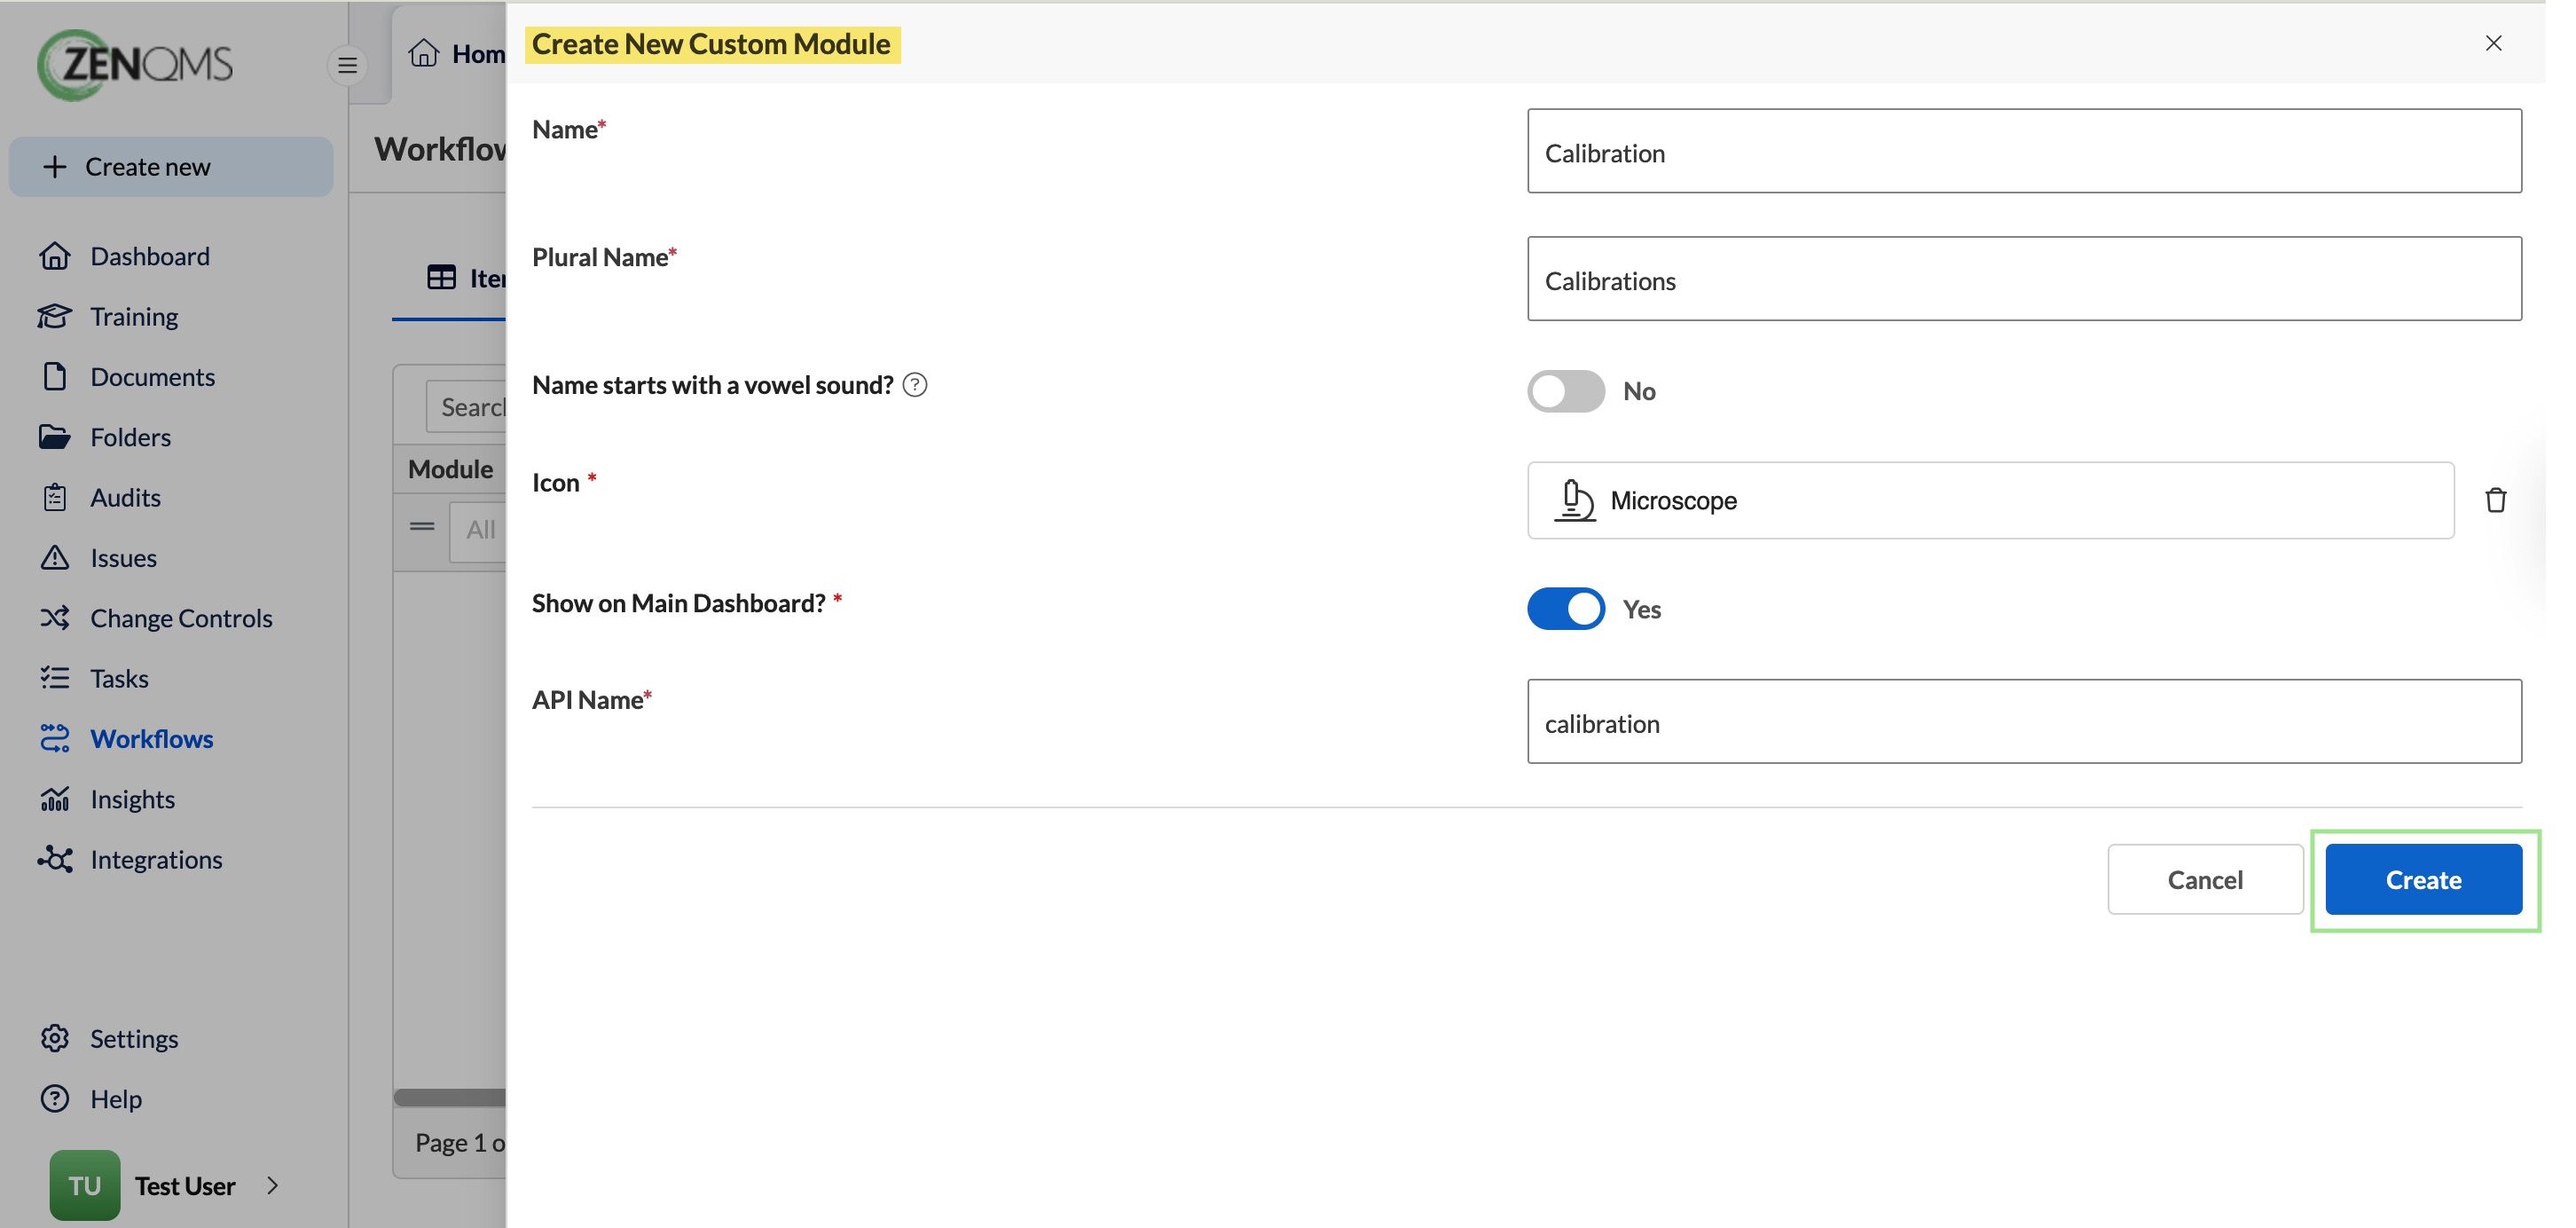Open the Insights page link
The width and height of the screenshot is (2576, 1228).
click(132, 799)
